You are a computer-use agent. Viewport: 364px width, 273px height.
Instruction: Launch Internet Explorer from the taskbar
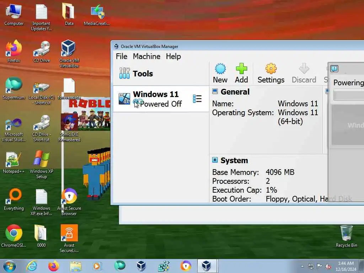(32, 266)
